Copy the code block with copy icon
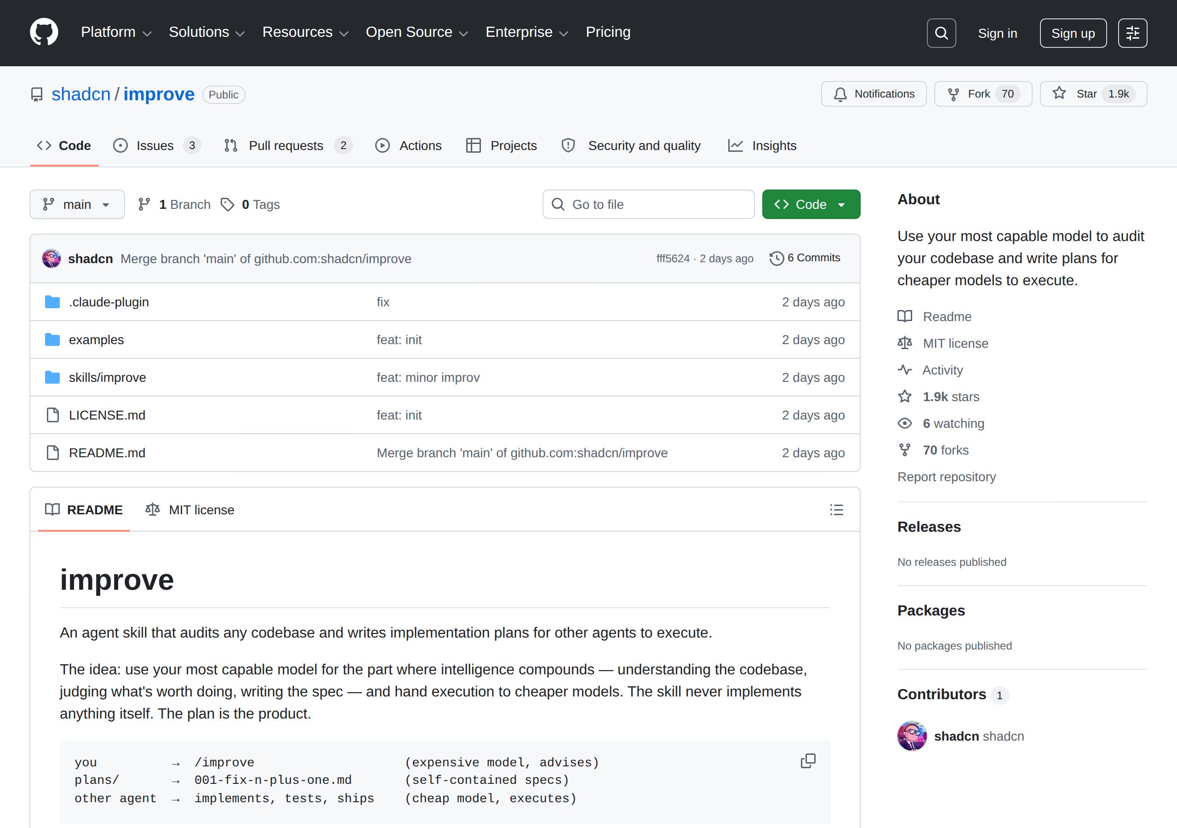Viewport: 1177px width, 828px height. 808,761
